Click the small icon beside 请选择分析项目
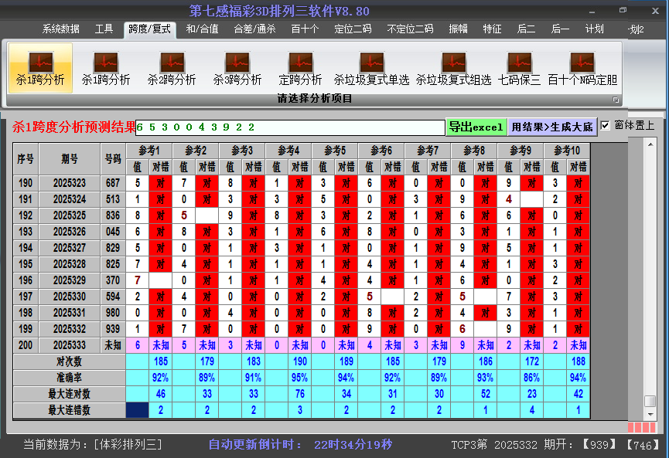 pyautogui.click(x=616, y=99)
